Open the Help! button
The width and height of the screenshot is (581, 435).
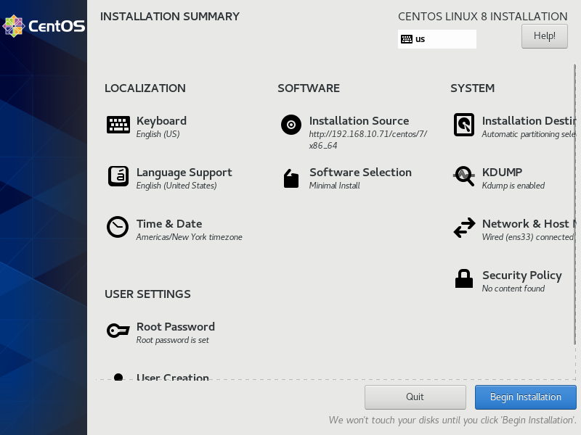pos(545,36)
